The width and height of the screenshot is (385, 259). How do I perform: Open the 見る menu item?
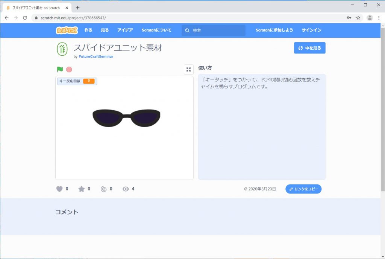pos(105,30)
